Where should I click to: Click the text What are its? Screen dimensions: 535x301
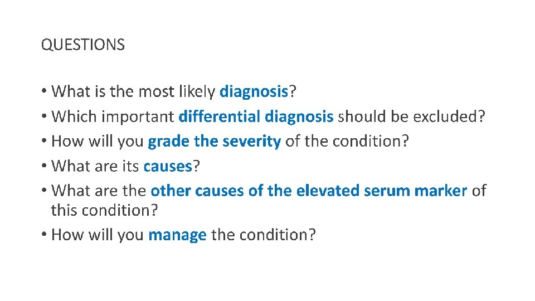pos(95,167)
